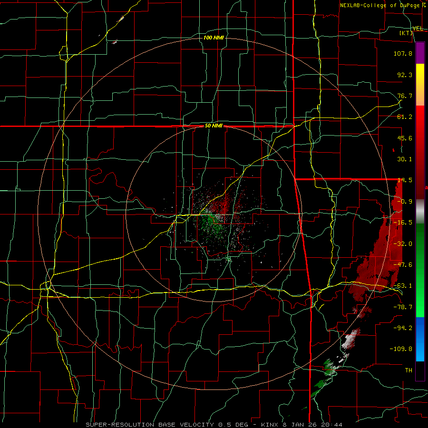Click the -47.6 velocity scale value
This screenshot has width=428, height=428.
pos(403,265)
